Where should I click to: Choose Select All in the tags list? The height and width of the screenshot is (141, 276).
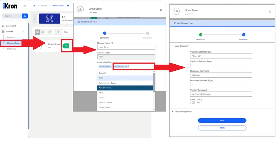point(125,73)
